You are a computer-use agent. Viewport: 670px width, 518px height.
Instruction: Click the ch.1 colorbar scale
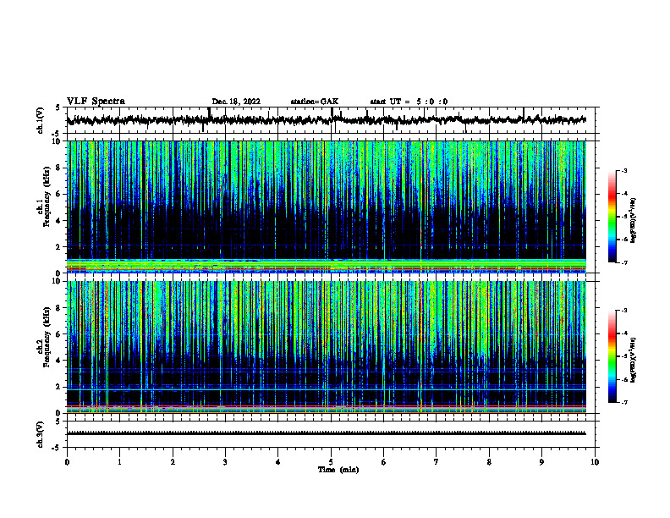[612, 217]
